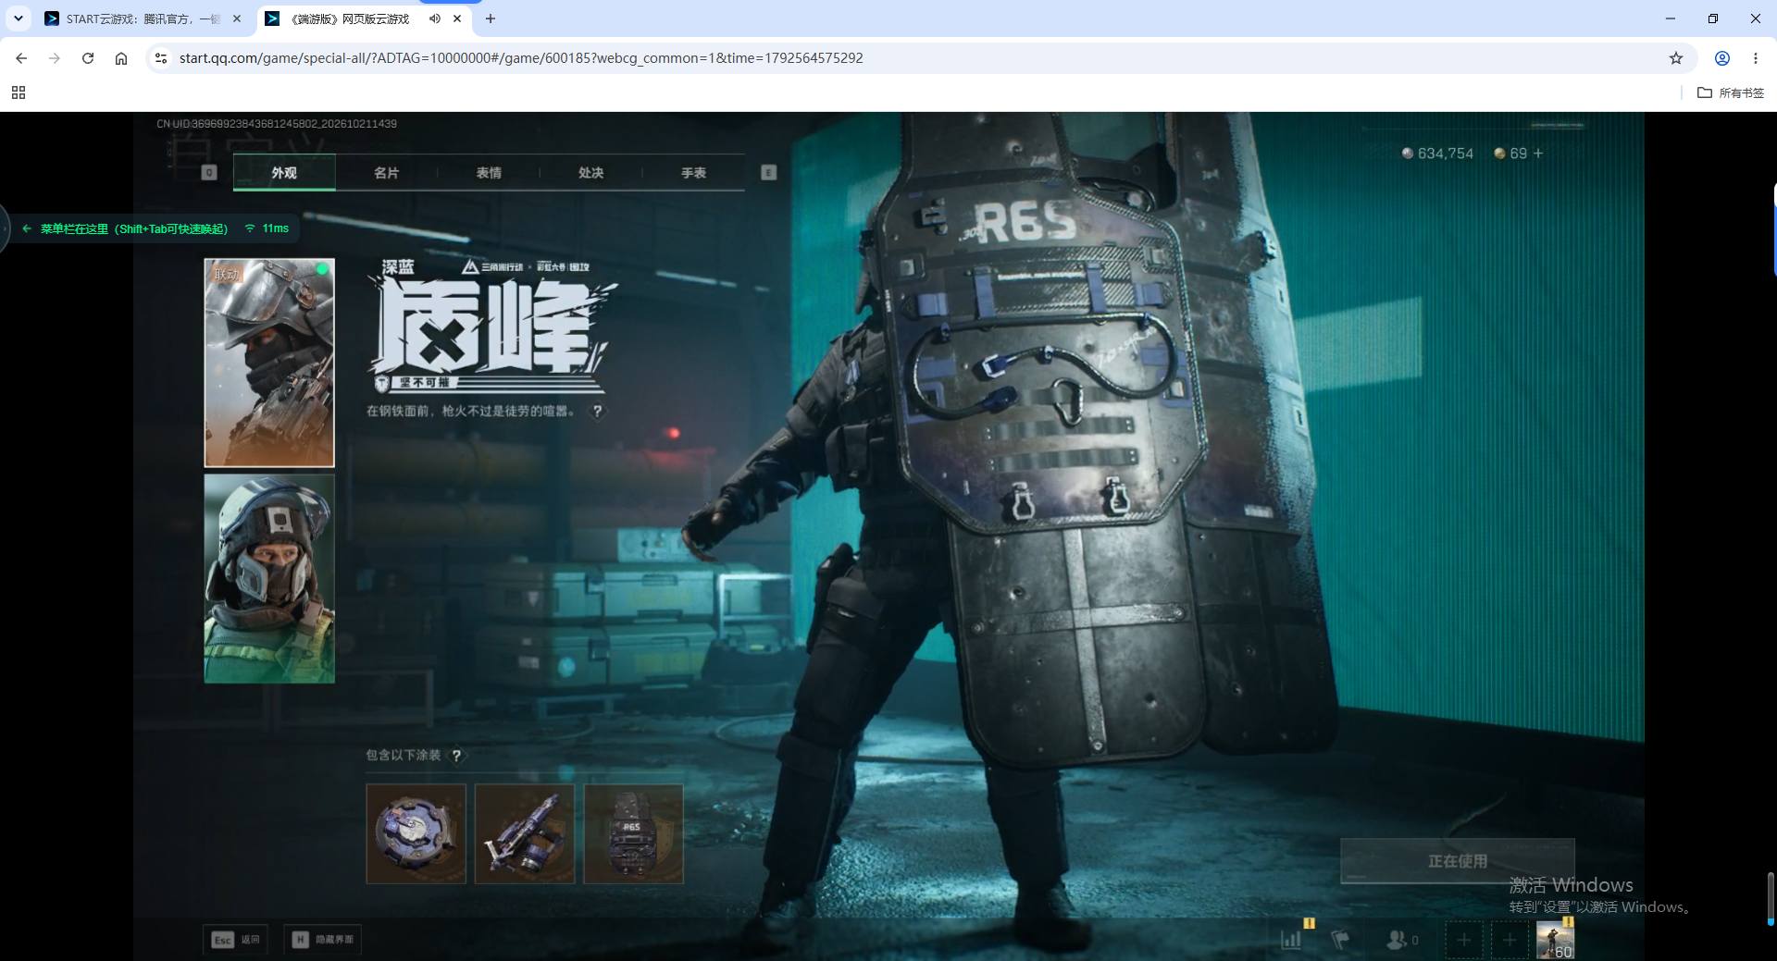
Task: Bookmark this page with the star icon
Action: [1676, 58]
